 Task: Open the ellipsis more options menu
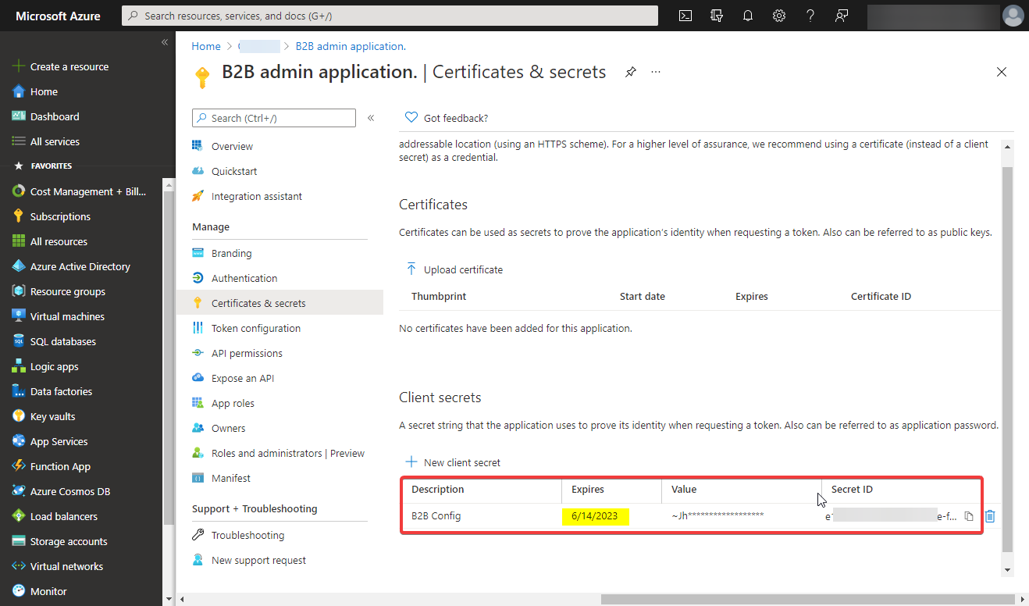[656, 72]
